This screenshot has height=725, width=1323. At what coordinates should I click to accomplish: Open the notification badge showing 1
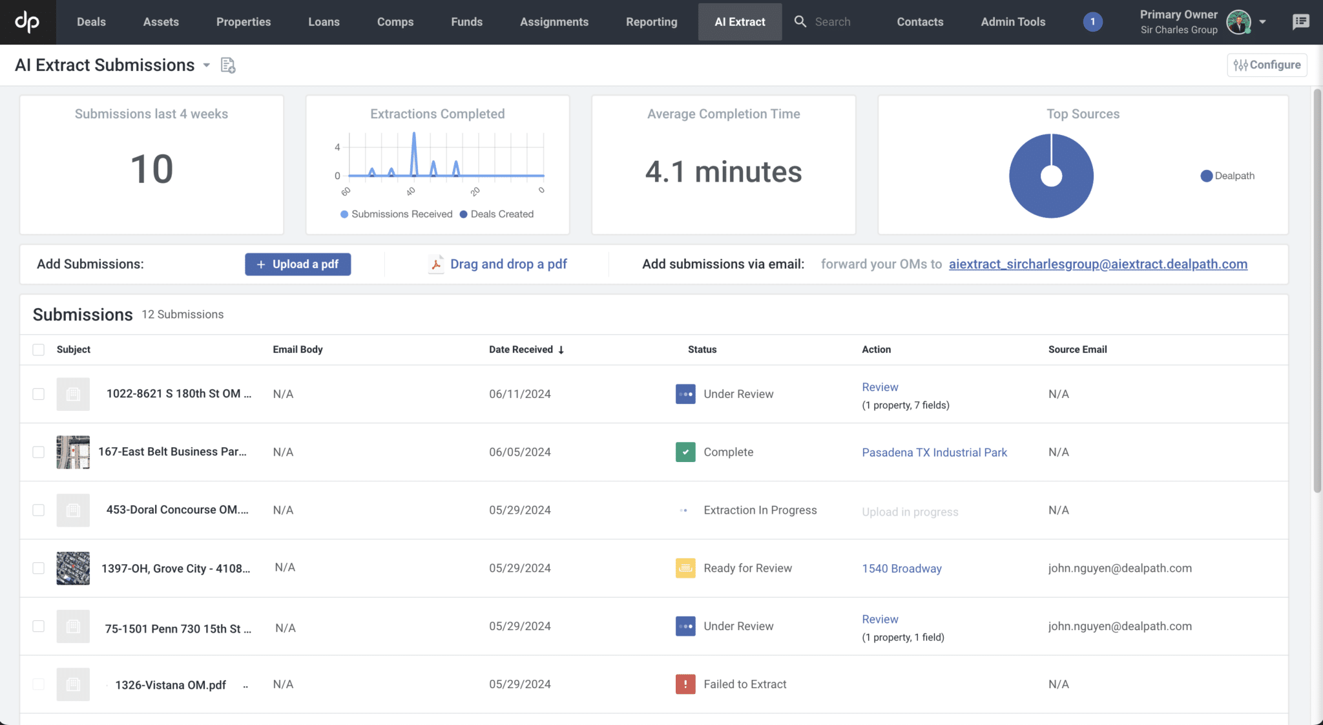(x=1092, y=22)
